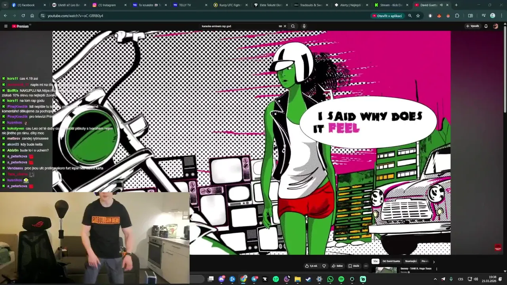Open the search keyboard icon
The height and width of the screenshot is (285, 507).
(x=280, y=26)
